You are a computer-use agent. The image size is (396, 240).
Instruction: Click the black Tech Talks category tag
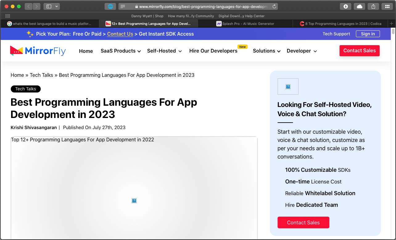click(26, 89)
